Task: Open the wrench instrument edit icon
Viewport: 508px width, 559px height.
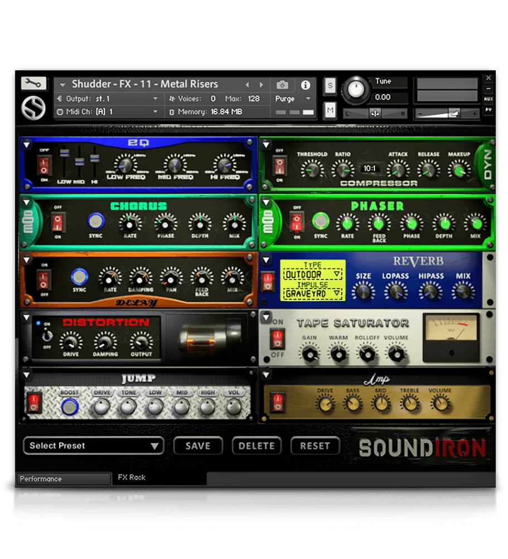Action: [x=33, y=84]
